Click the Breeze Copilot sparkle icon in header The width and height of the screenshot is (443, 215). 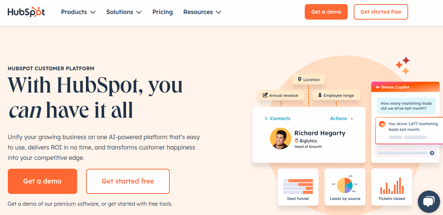tap(377, 87)
